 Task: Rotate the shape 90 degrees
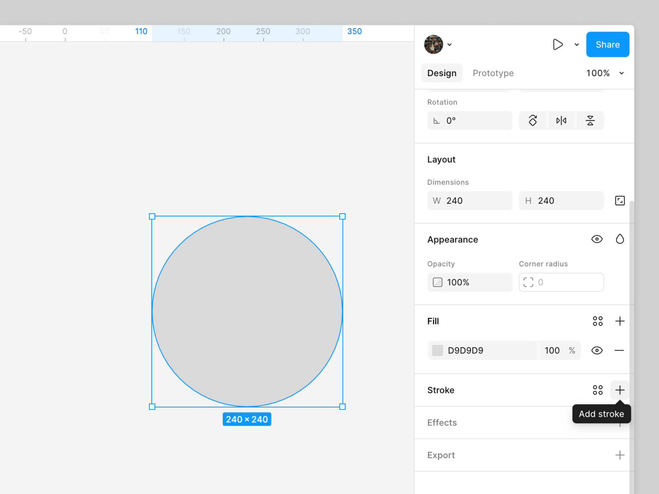pos(533,120)
